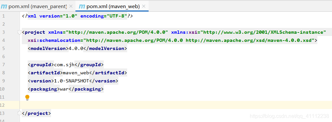Click the xmlns POM namespace URL
This screenshot has width=332, height=122.
[x=117, y=32]
